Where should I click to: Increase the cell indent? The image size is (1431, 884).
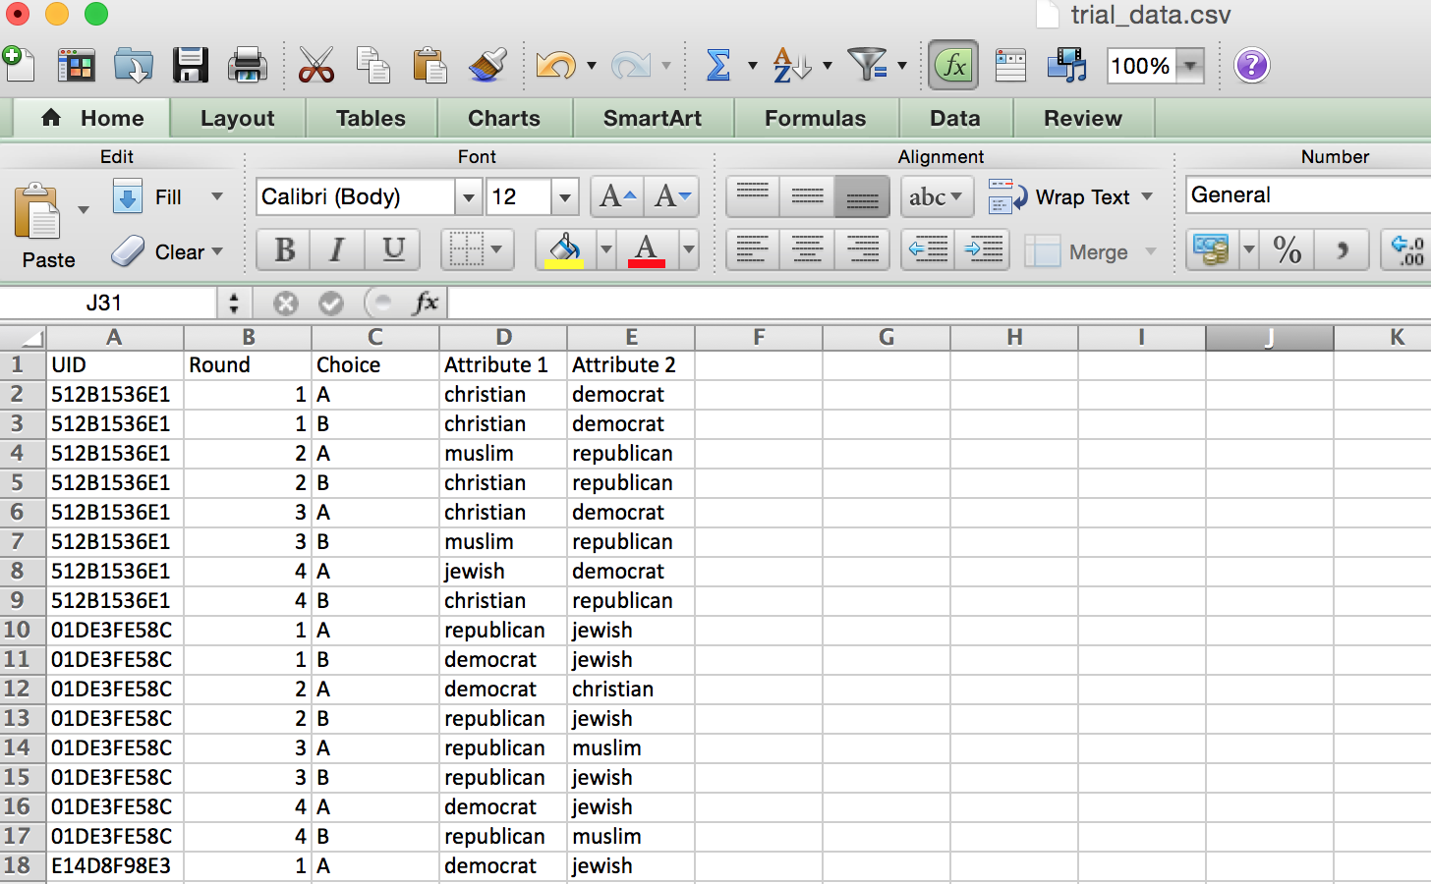tap(983, 249)
